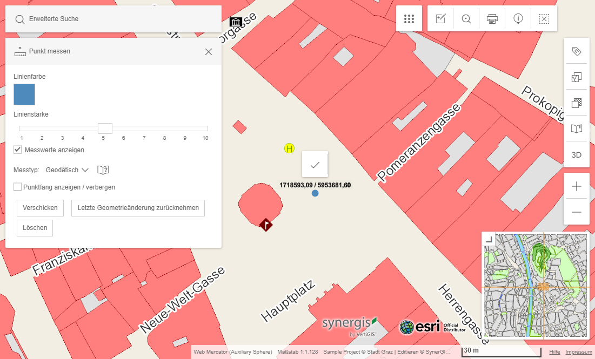This screenshot has width=595, height=359.
Task: Open the basemap book in the sidebar
Action: click(577, 128)
